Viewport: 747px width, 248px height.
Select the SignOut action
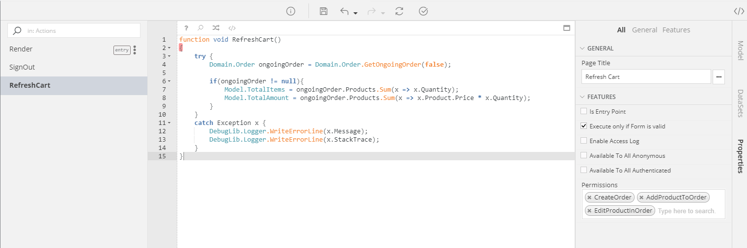(22, 67)
